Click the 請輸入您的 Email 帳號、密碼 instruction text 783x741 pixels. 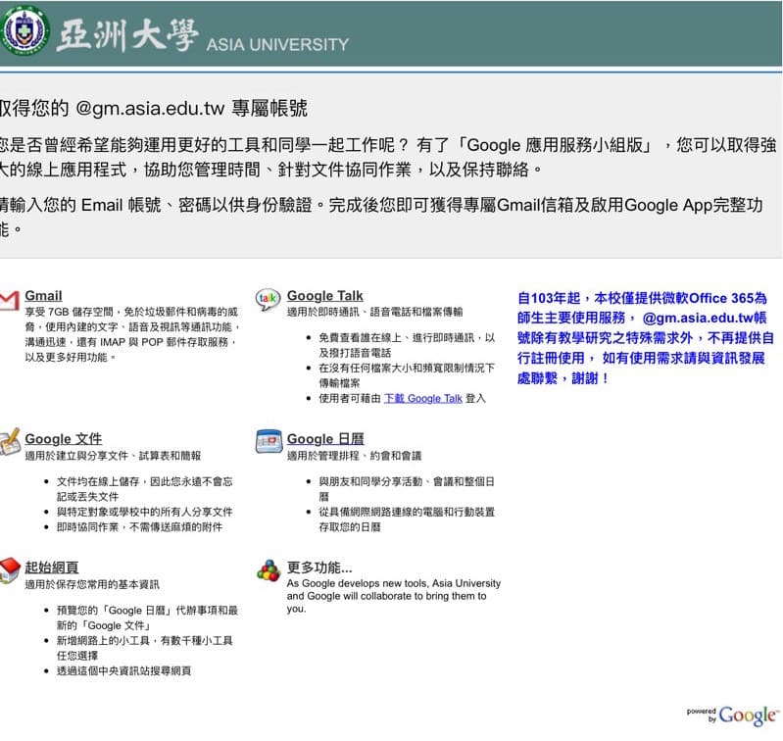(381, 217)
